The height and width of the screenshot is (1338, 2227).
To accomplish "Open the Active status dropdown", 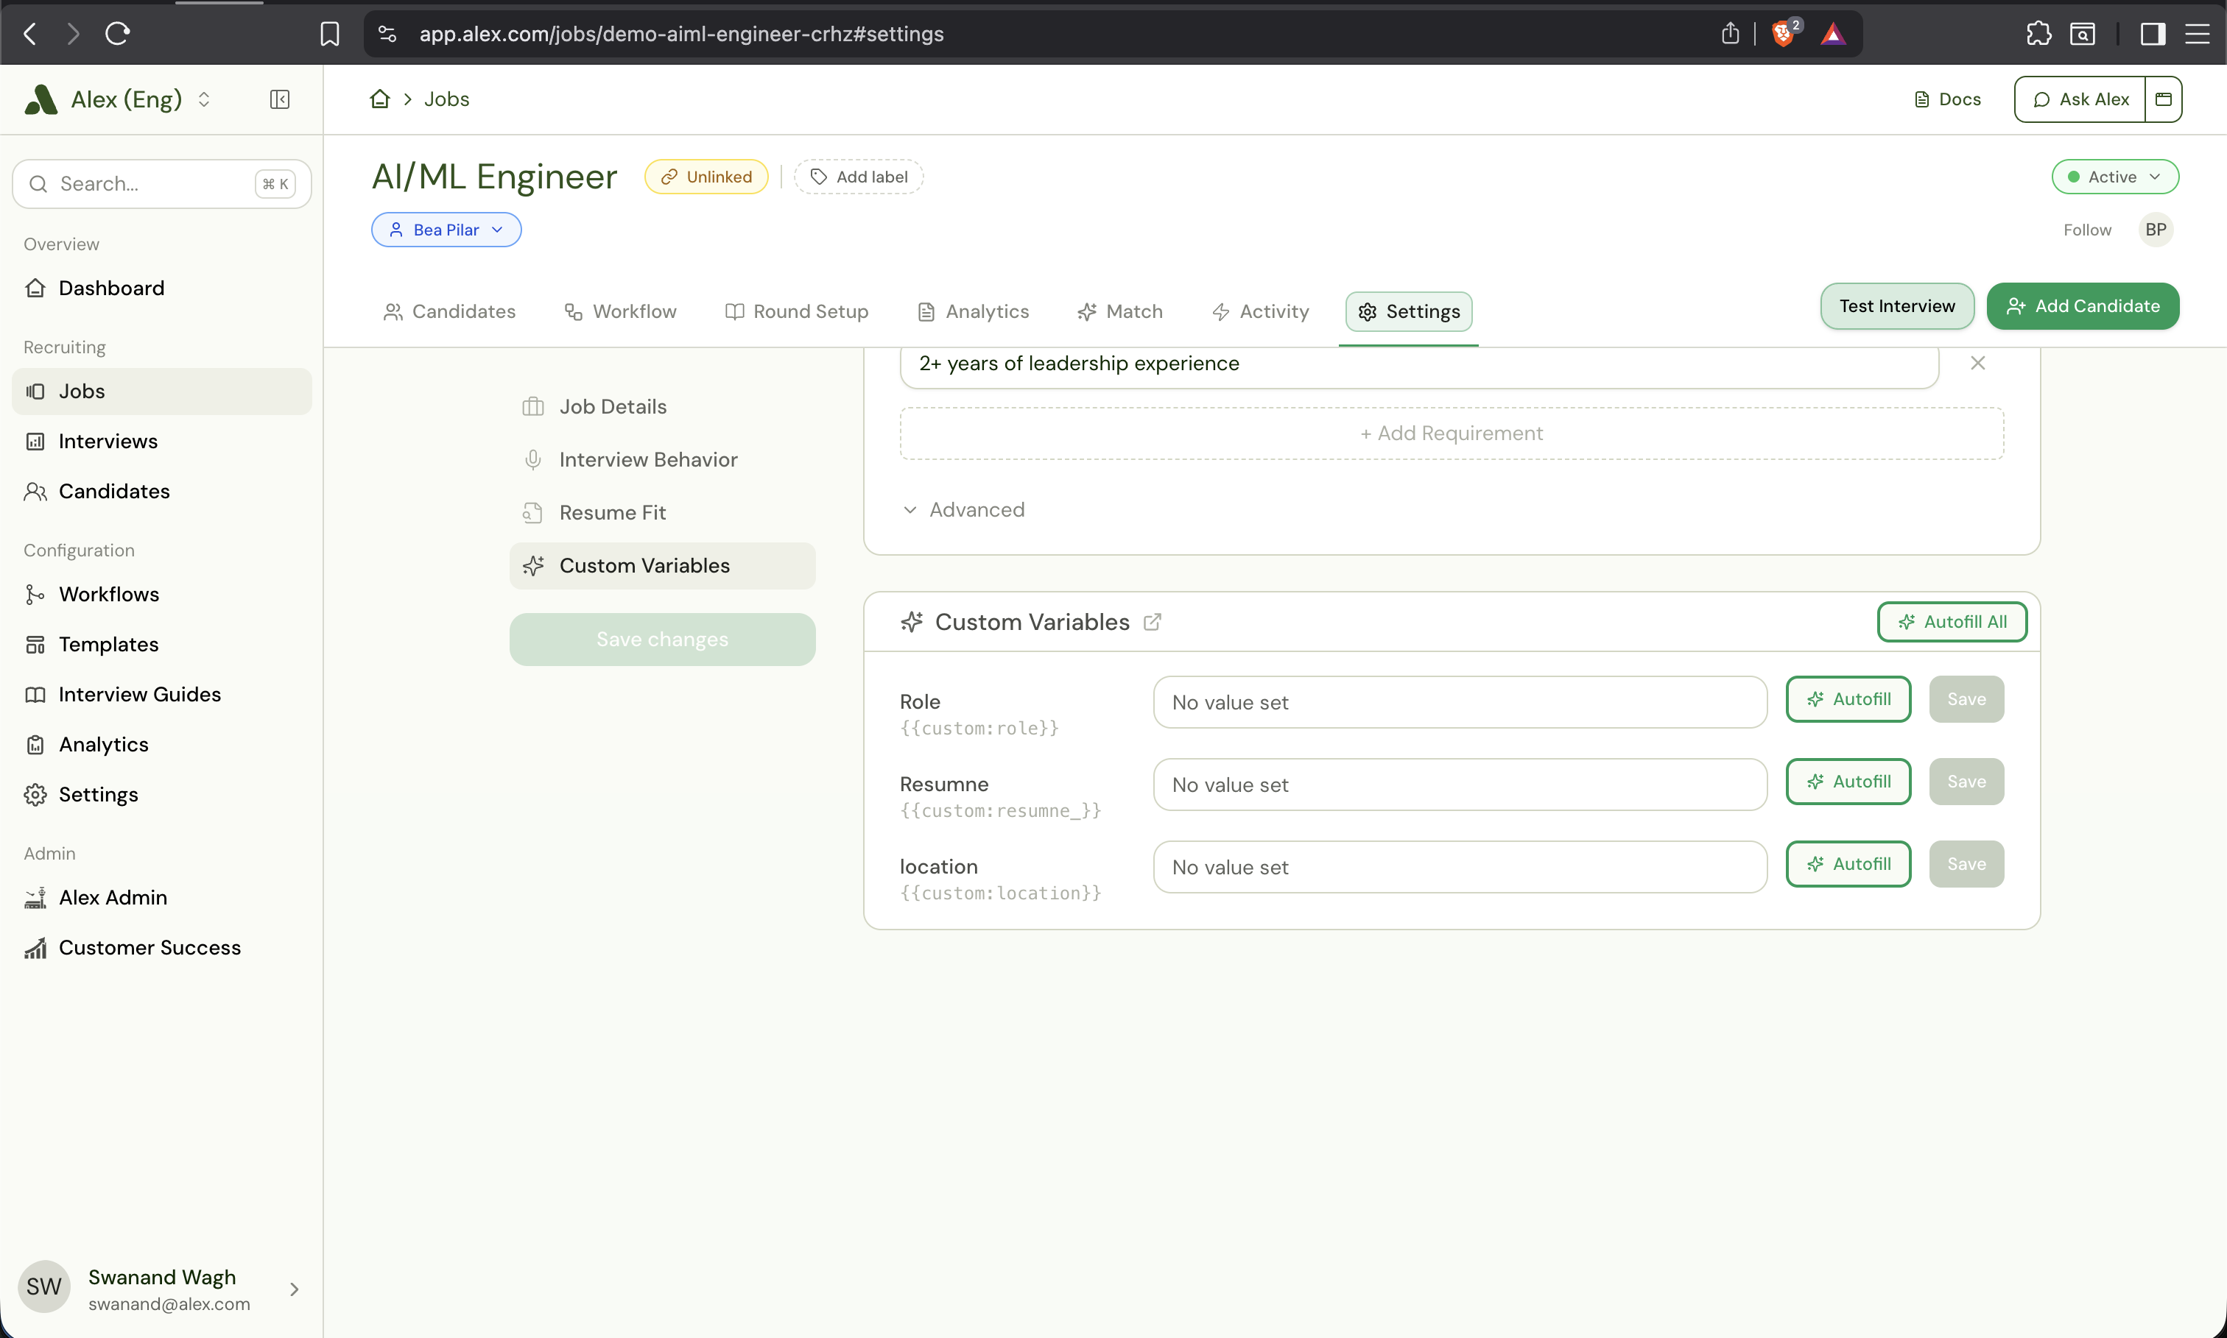I will tap(2115, 177).
